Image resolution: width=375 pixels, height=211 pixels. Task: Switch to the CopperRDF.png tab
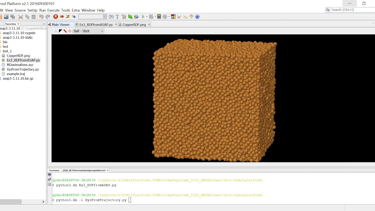tap(134, 25)
